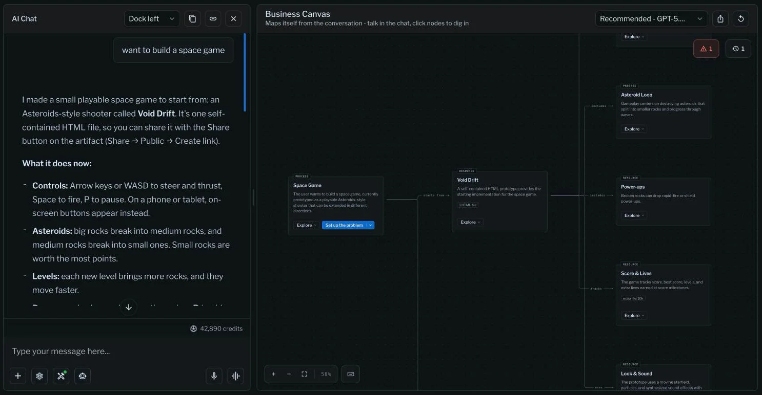
Task: Click the robot agent icon in chat toolbar
Action: tap(83, 376)
